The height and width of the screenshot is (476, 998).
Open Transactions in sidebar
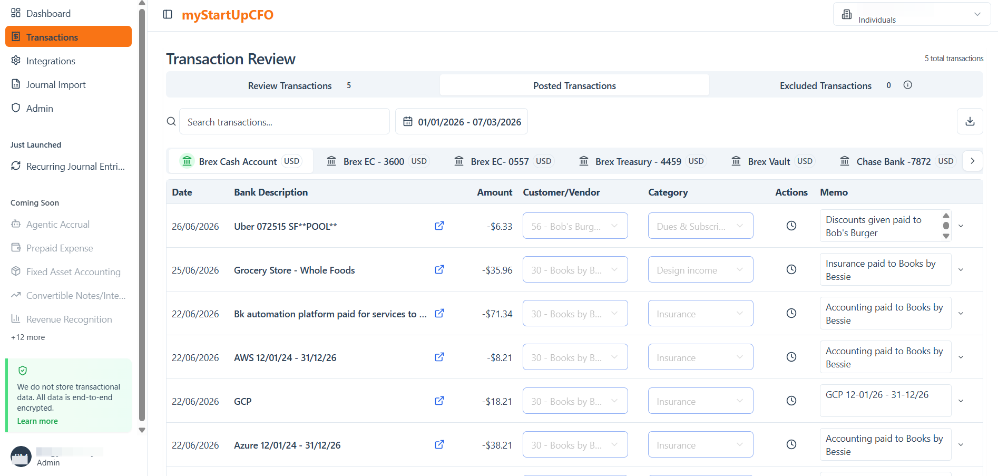pos(69,36)
